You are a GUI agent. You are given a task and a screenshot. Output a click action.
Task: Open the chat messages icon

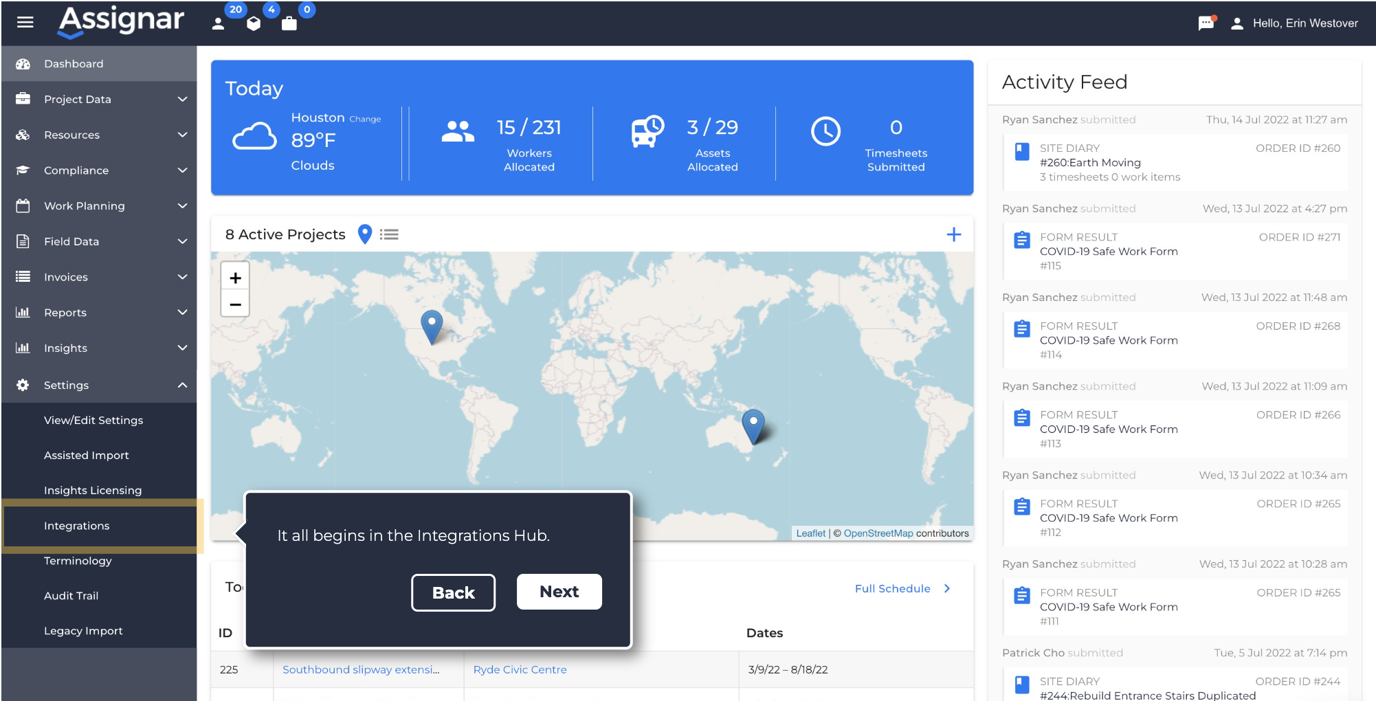[1206, 23]
